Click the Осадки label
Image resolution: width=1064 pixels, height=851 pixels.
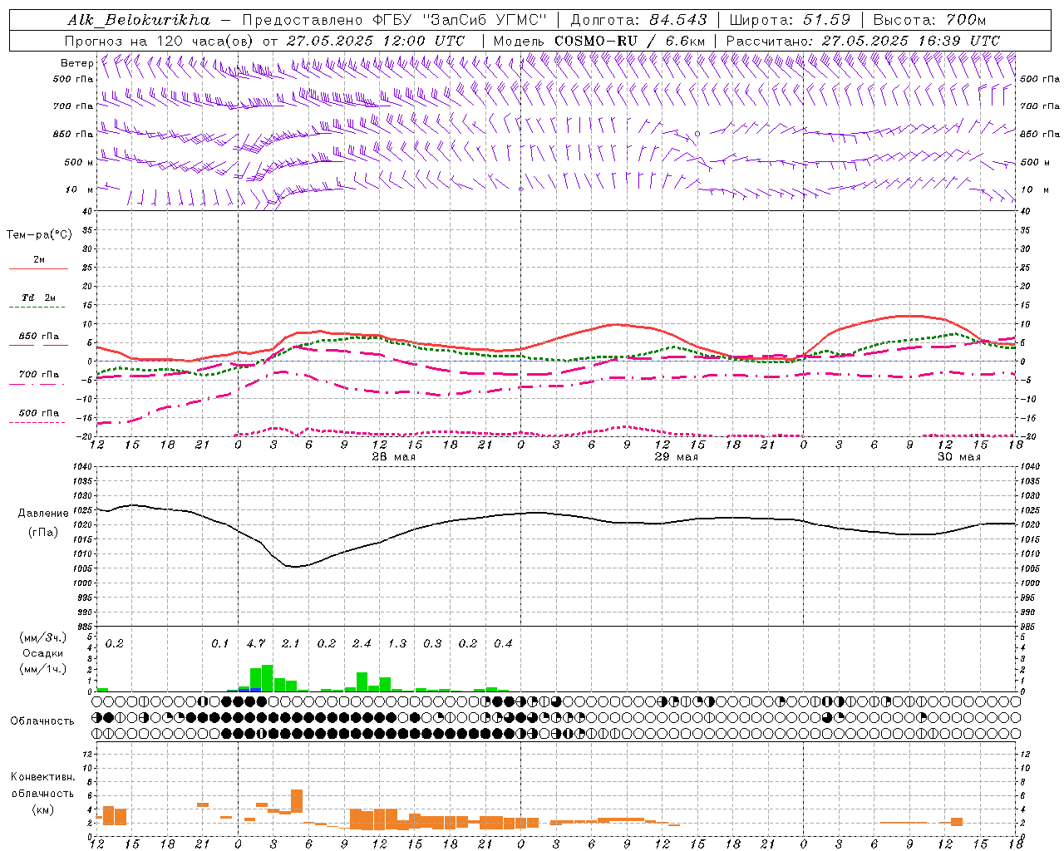(42, 653)
